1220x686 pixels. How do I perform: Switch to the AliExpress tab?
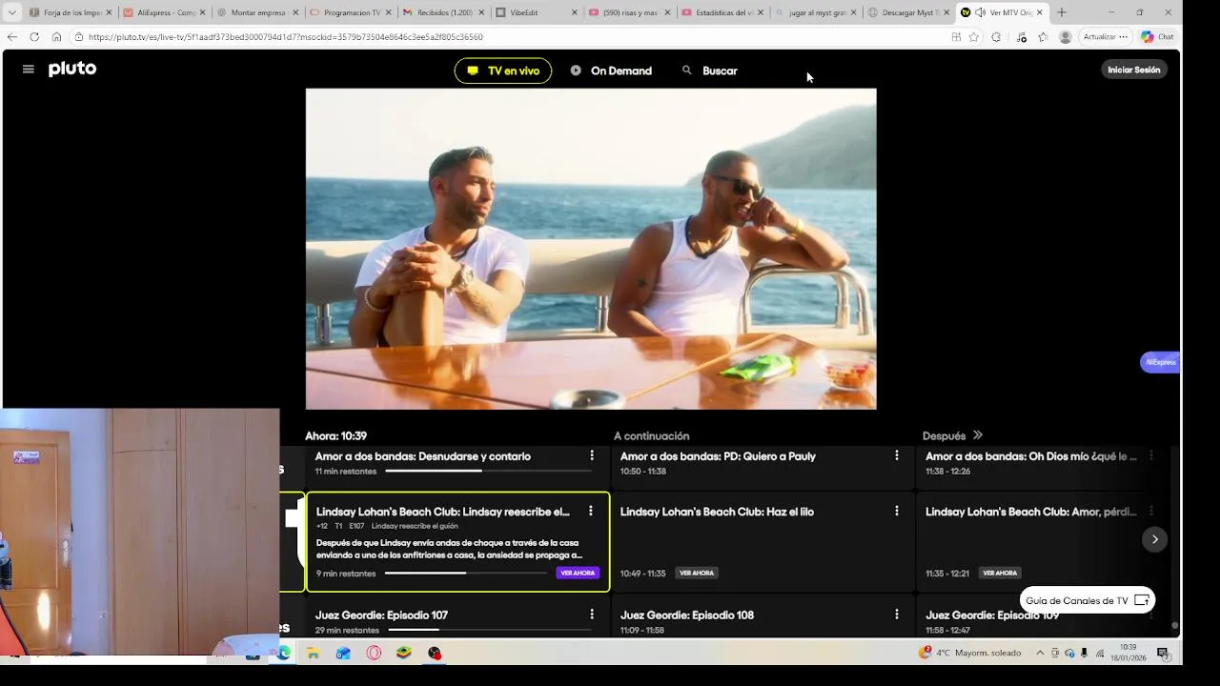click(164, 12)
